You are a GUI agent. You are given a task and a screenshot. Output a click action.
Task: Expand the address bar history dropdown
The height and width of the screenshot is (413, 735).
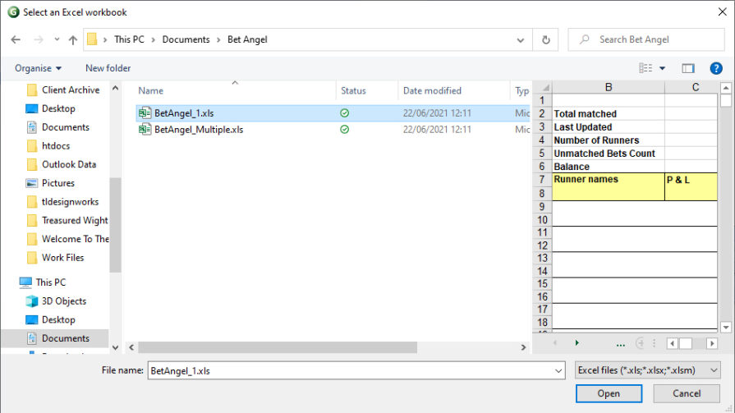(521, 40)
